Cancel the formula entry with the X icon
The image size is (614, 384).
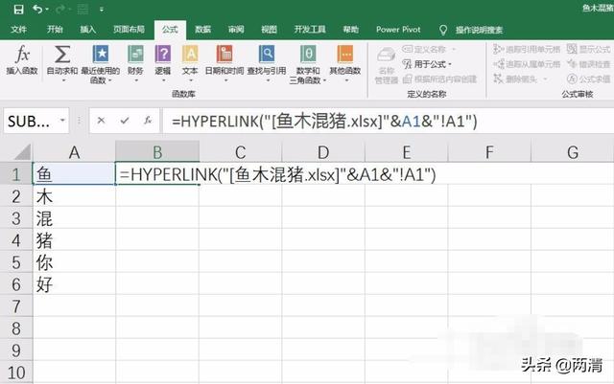tap(101, 121)
